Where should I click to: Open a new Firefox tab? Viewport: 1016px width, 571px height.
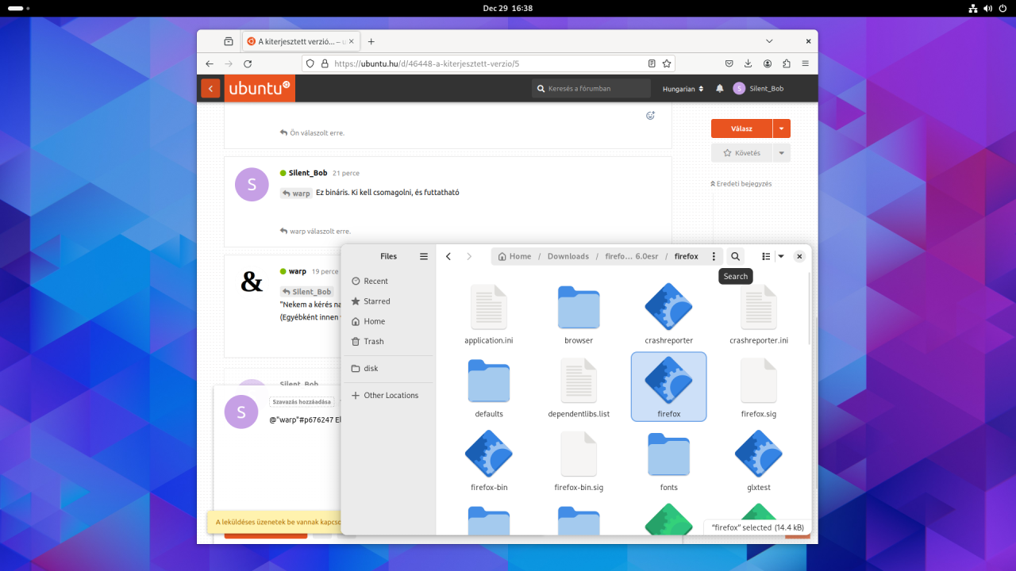click(x=371, y=41)
